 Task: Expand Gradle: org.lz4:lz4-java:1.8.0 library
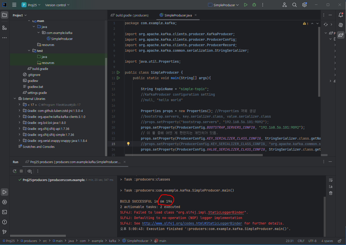coord(20,123)
